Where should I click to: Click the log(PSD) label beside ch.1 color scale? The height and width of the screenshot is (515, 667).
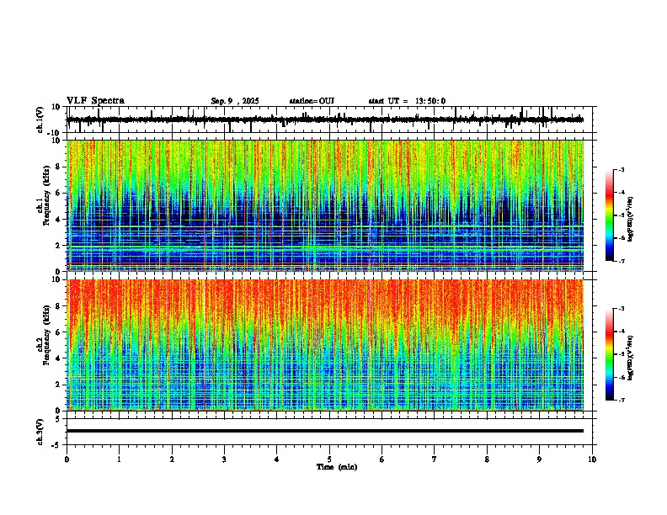pyautogui.click(x=631, y=219)
